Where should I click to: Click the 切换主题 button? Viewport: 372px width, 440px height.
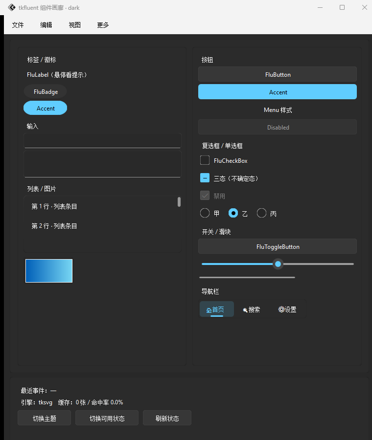coord(45,418)
